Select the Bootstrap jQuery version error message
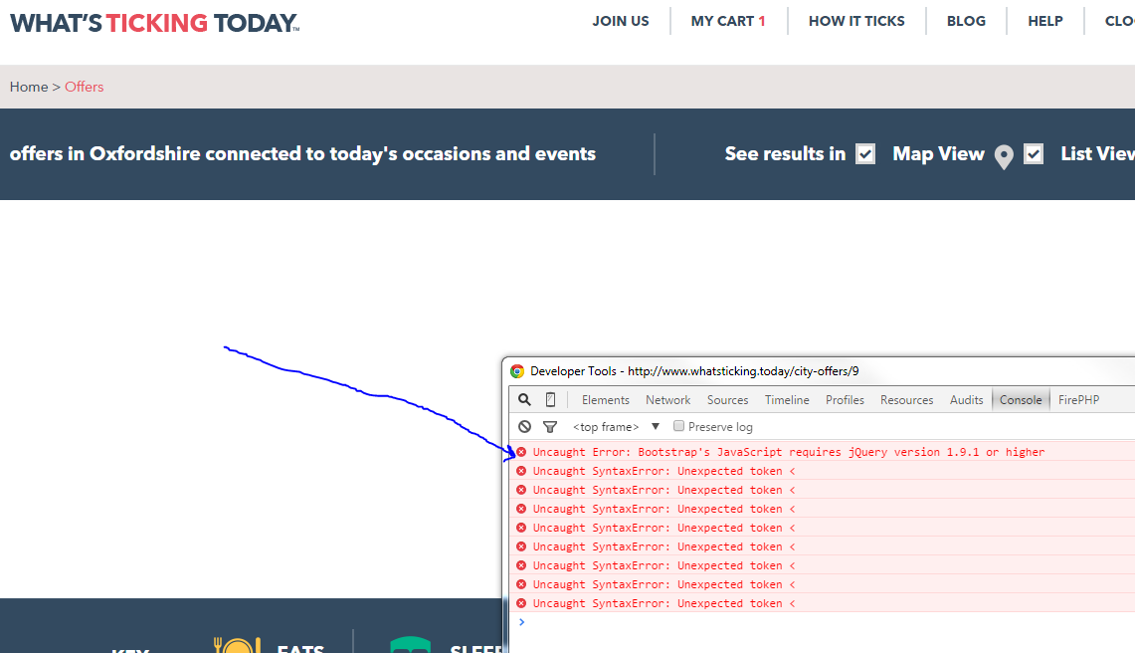 coord(788,452)
